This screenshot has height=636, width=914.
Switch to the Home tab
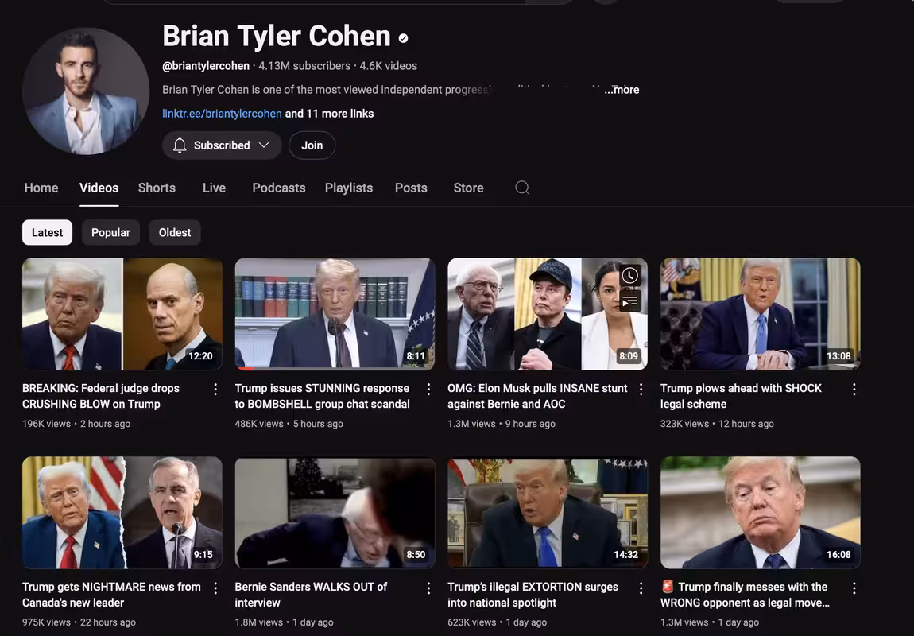[x=41, y=188]
